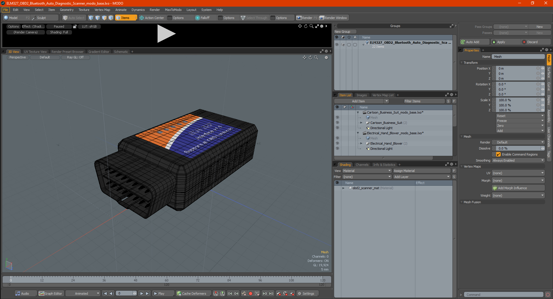Toggle Enable Command Regions checkbox
Image resolution: width=553 pixels, height=299 pixels.
[x=499, y=154]
